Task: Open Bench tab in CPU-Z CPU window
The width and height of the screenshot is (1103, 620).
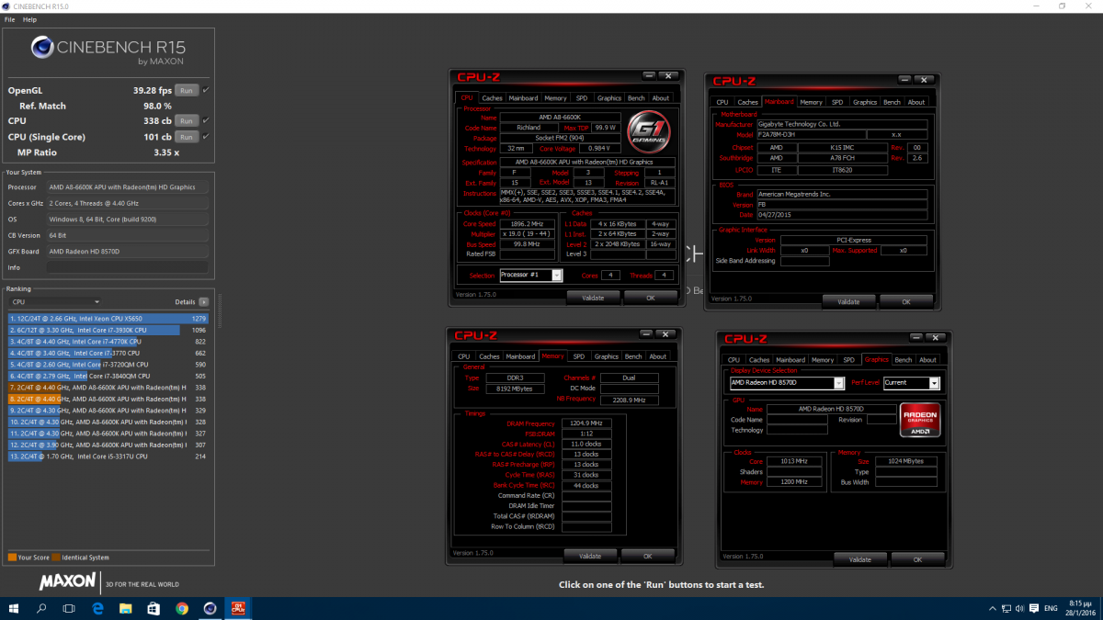Action: pyautogui.click(x=636, y=98)
